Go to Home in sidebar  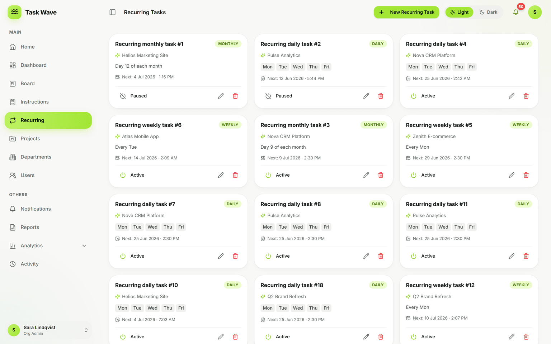48,47
